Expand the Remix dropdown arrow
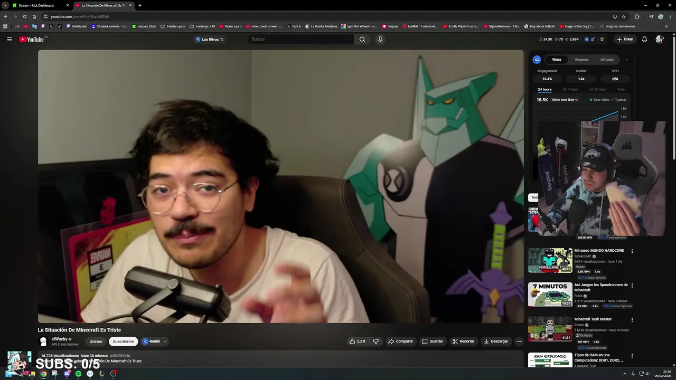 pyautogui.click(x=165, y=341)
